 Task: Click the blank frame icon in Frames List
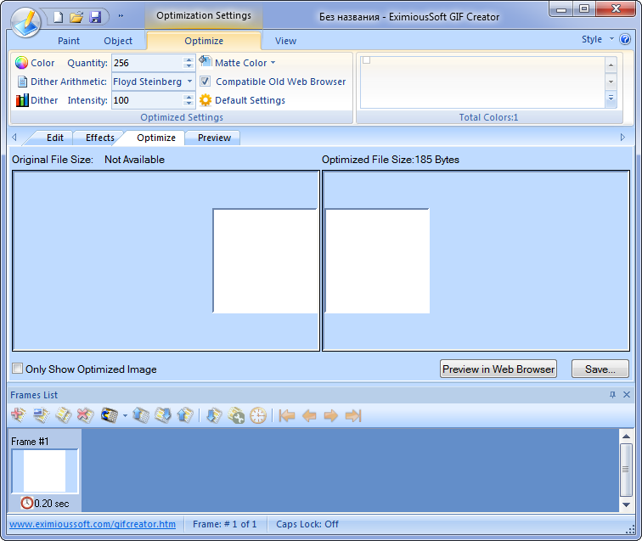[63, 415]
